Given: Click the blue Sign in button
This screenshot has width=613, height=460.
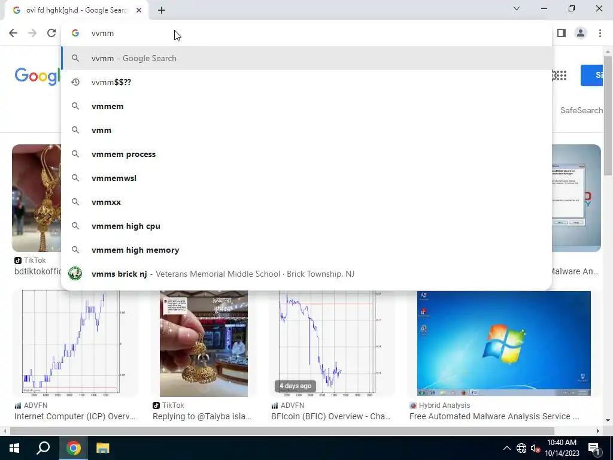Looking at the screenshot, I should point(592,75).
